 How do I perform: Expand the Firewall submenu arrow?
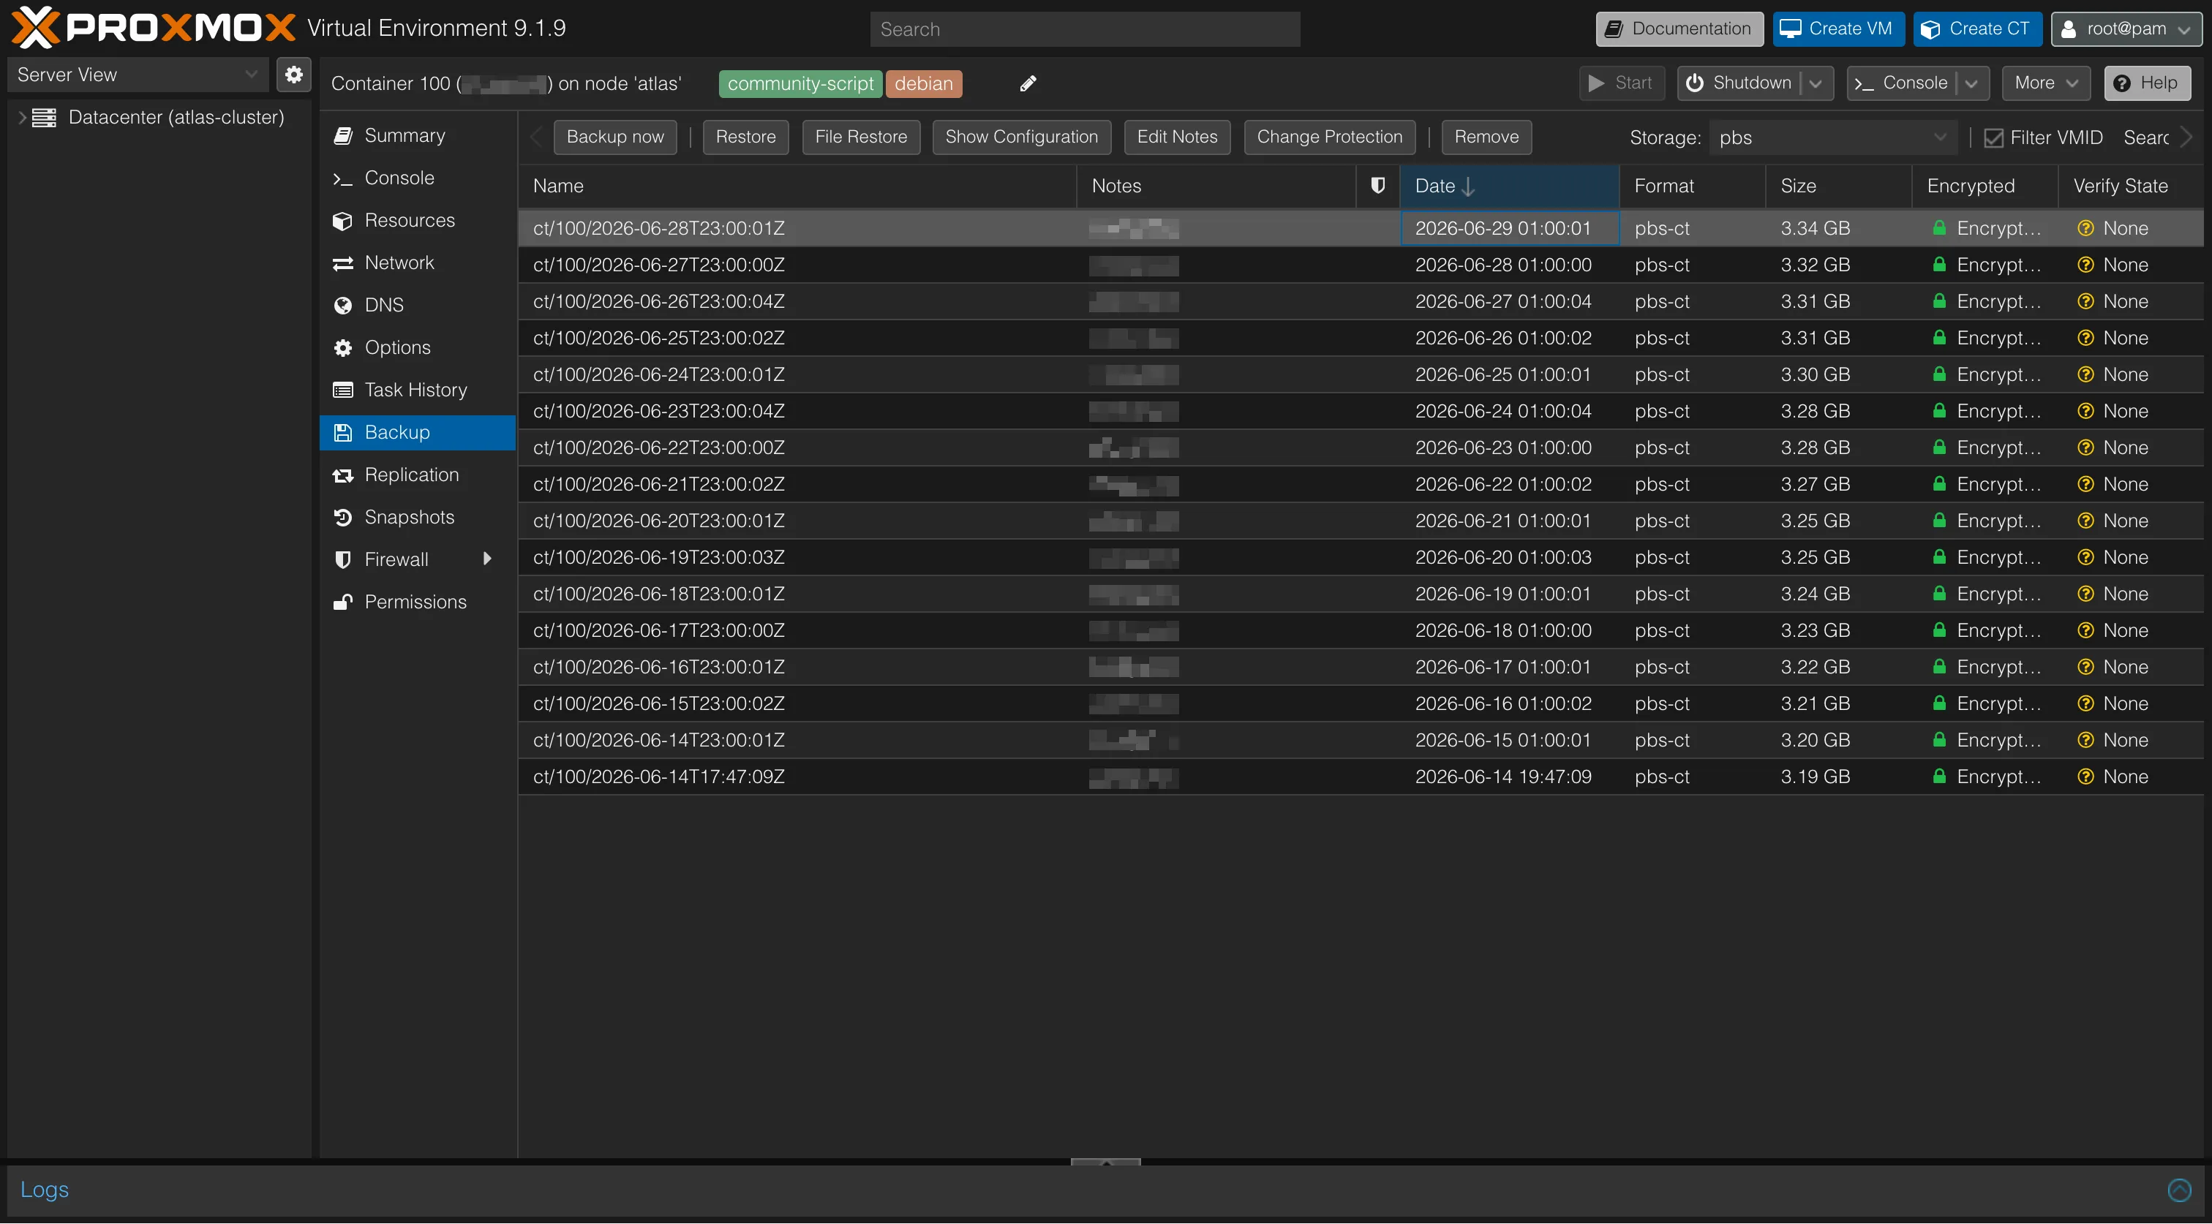click(x=488, y=559)
